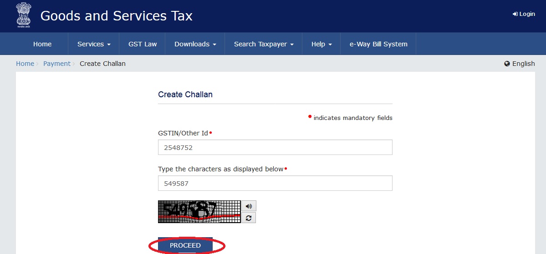Click the 'indicates mandatory fields' note
546x254 pixels.
coord(353,118)
